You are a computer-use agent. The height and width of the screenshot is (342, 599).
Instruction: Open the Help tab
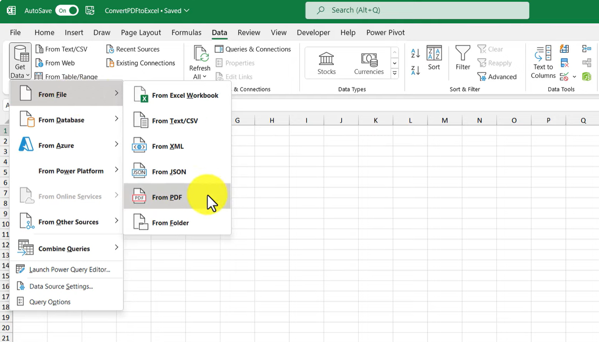(x=348, y=32)
